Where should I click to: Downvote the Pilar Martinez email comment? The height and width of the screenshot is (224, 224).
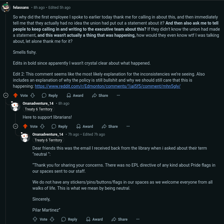click(52, 219)
